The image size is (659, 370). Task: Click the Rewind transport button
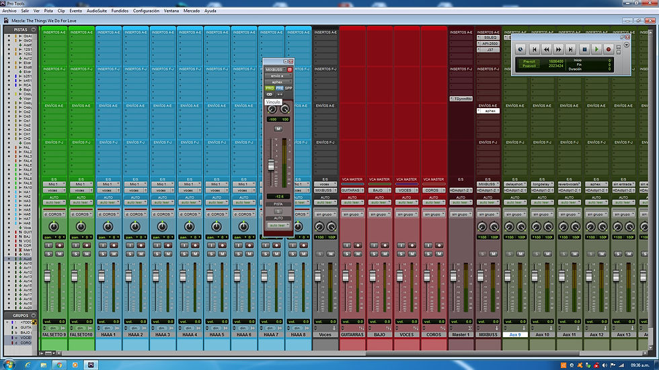coord(547,49)
